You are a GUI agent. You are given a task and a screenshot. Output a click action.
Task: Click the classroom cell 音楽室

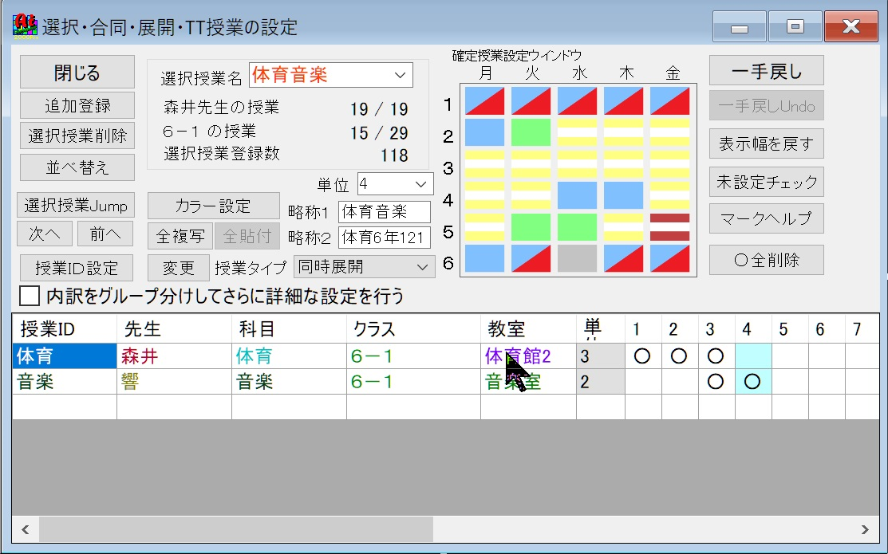pos(528,381)
